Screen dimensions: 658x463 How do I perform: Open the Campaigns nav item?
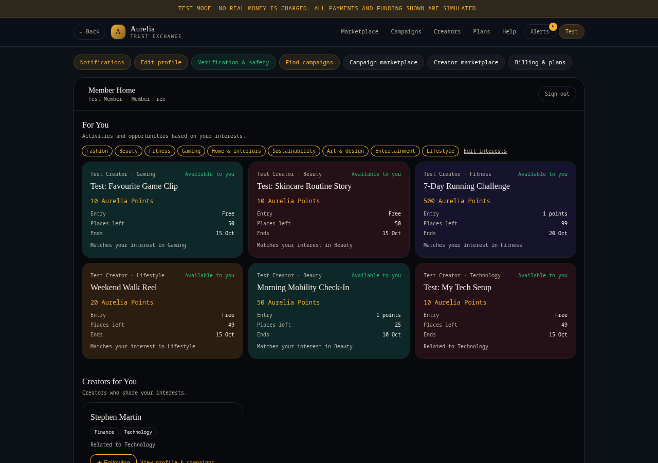click(x=406, y=32)
